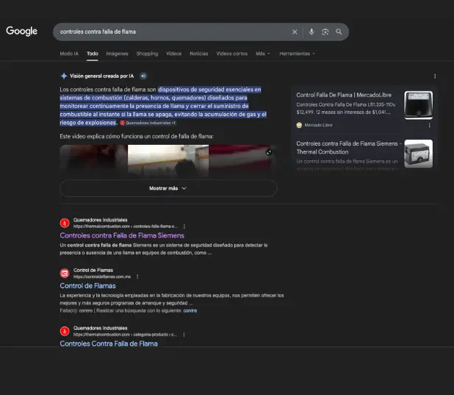Click the magnifying glass search icon
This screenshot has height=395, width=454.
(339, 32)
